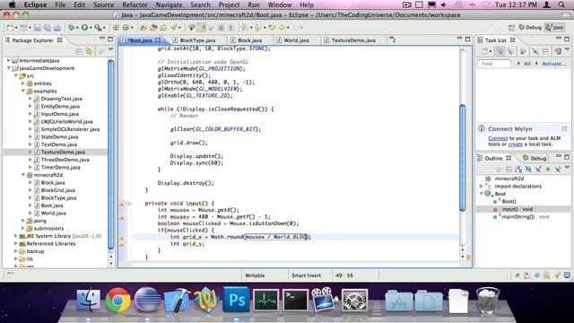Image resolution: width=574 pixels, height=323 pixels.
Task: Click the Debug bug toolbar icon
Action: [72, 28]
